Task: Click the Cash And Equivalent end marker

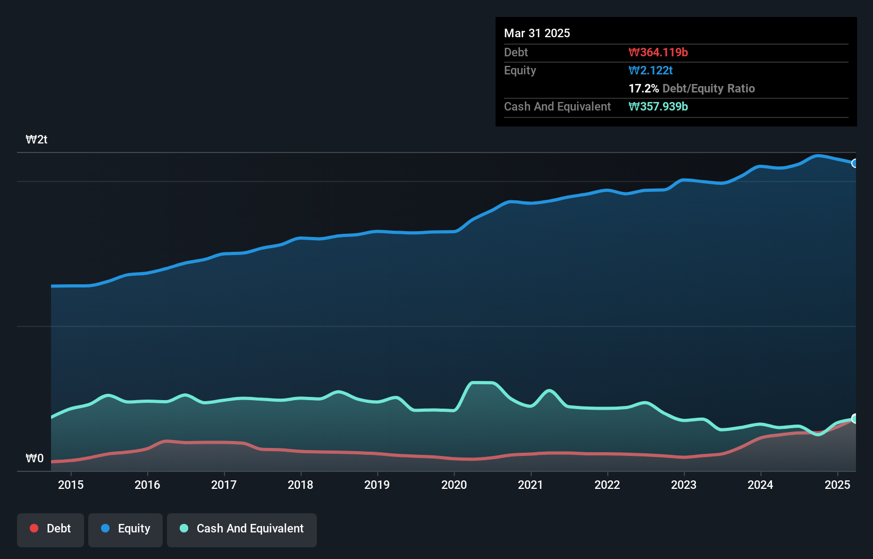Action: 855,418
